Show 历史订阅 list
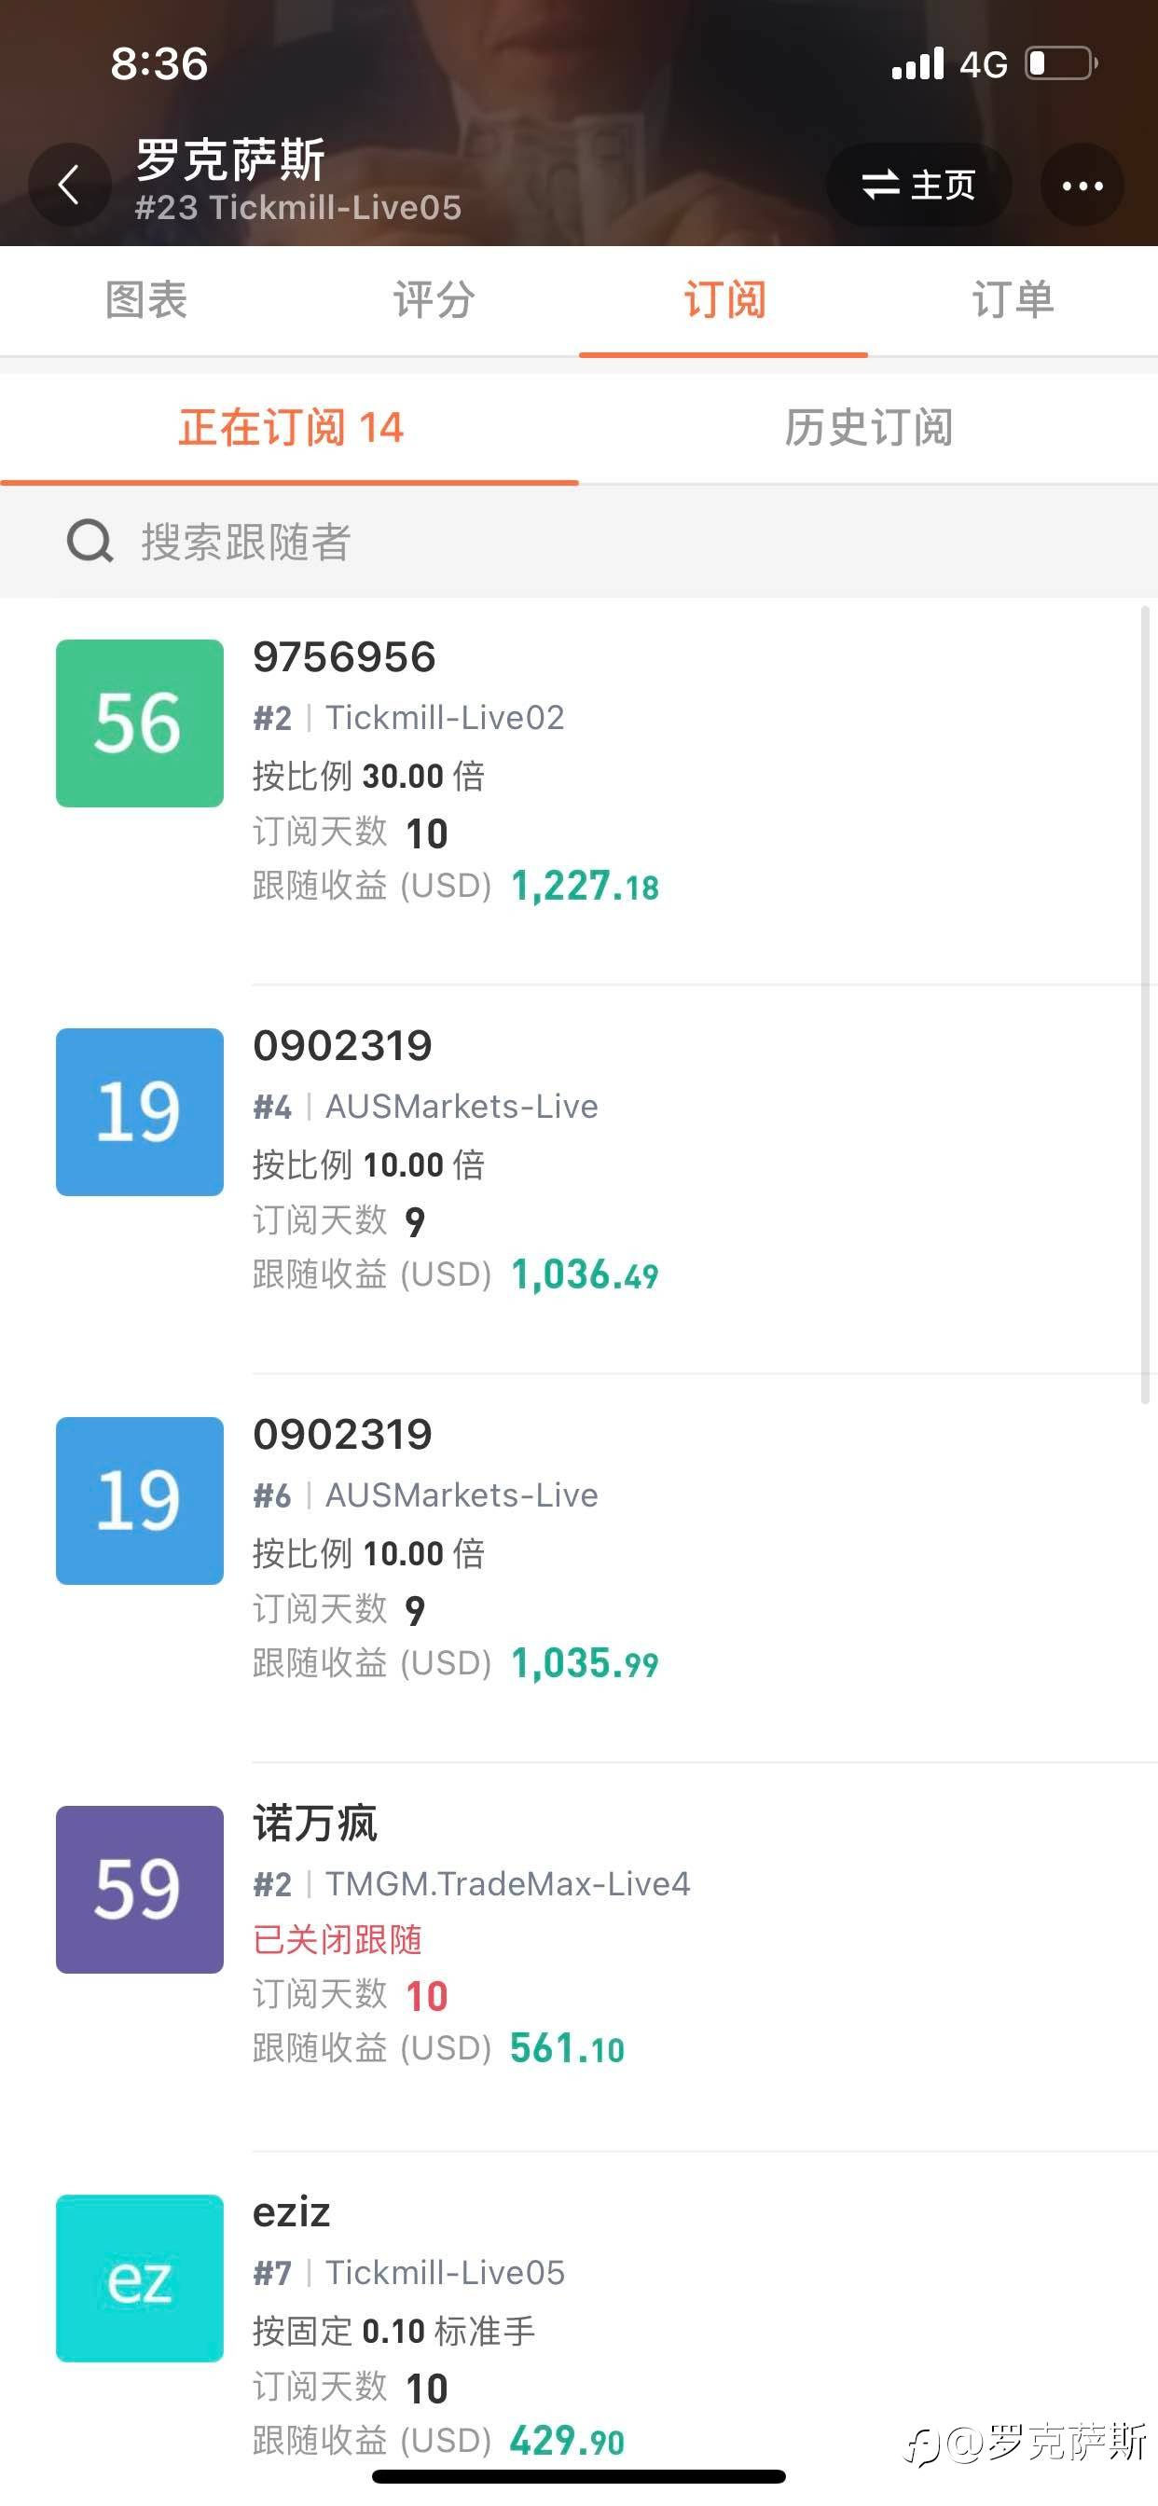 point(868,428)
